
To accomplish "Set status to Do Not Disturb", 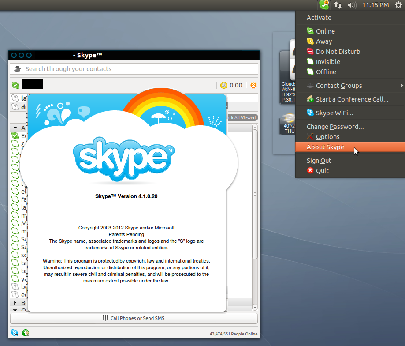I will click(x=350, y=52).
